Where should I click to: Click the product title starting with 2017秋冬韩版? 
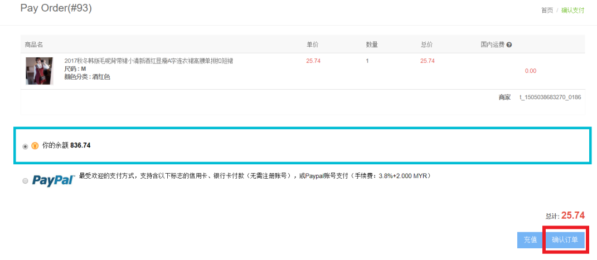(148, 61)
